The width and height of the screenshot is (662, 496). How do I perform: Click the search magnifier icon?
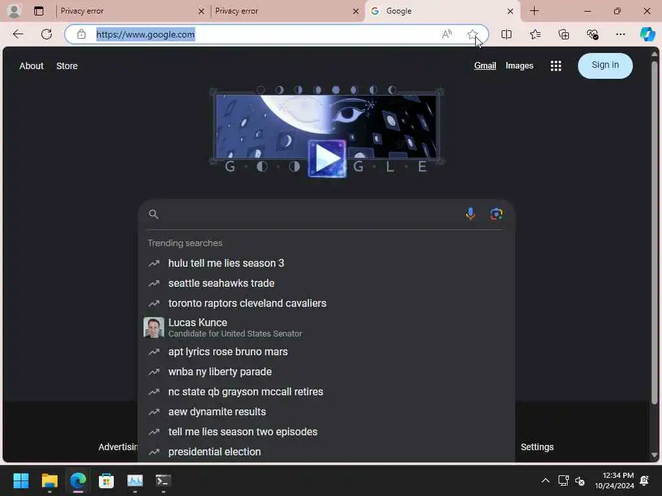tap(153, 214)
